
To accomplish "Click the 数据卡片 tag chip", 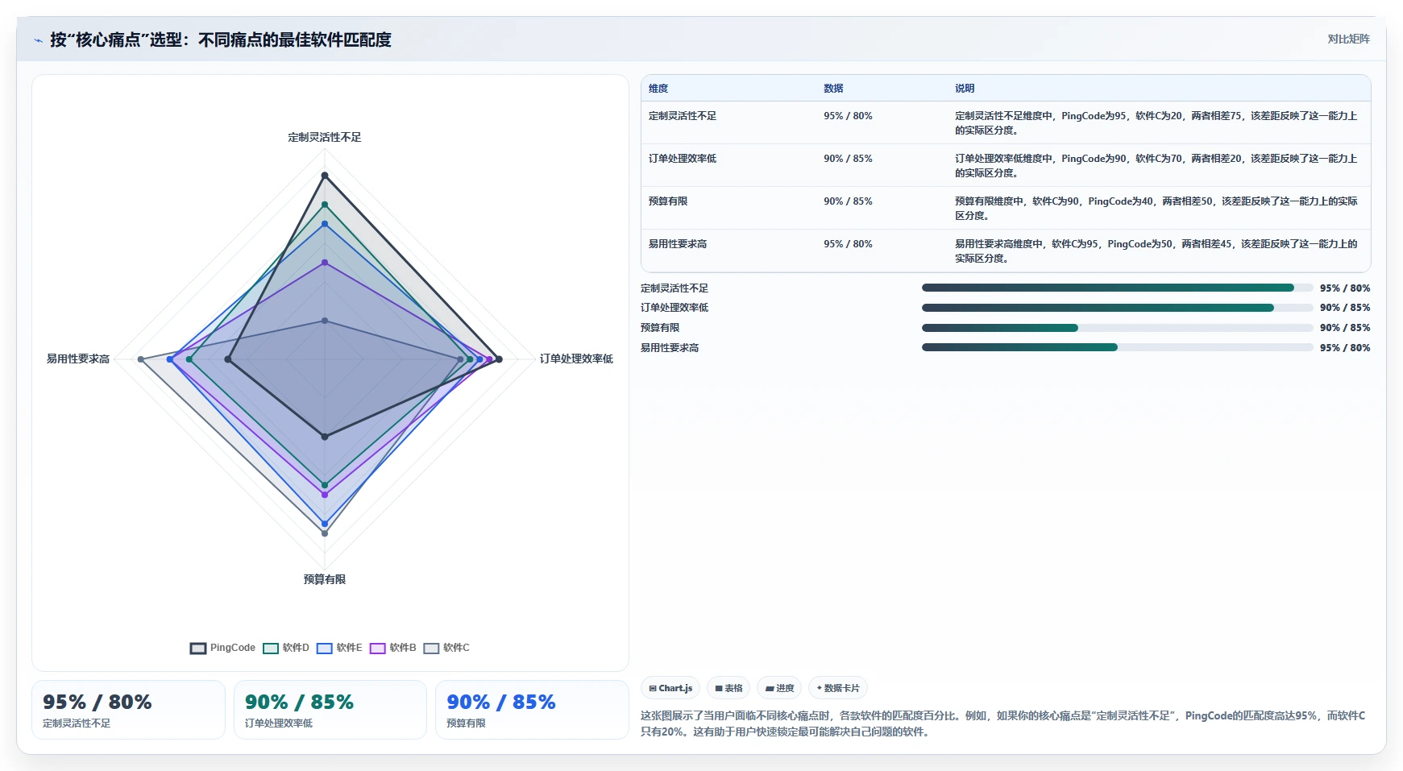I will click(838, 688).
